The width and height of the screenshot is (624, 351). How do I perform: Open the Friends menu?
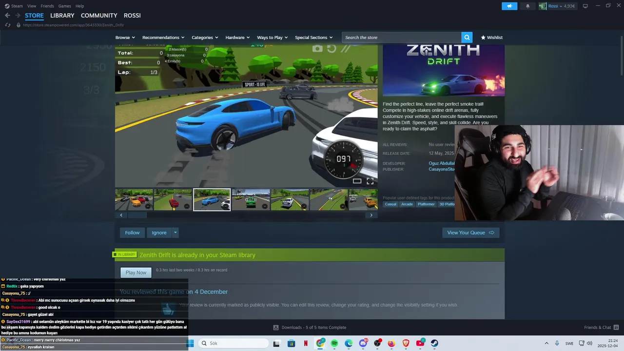click(47, 6)
